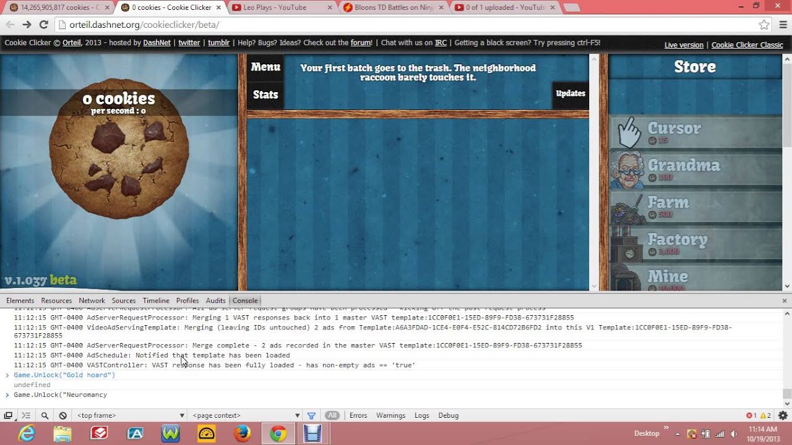Switch to DevTools Audits panel
The image size is (792, 445).
[x=215, y=301]
